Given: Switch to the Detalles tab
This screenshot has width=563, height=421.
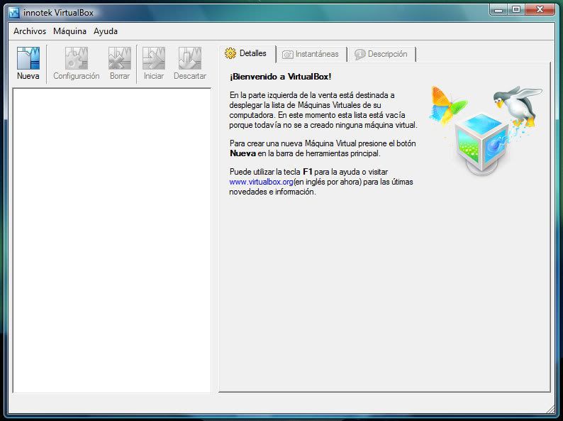Looking at the screenshot, I should (247, 53).
